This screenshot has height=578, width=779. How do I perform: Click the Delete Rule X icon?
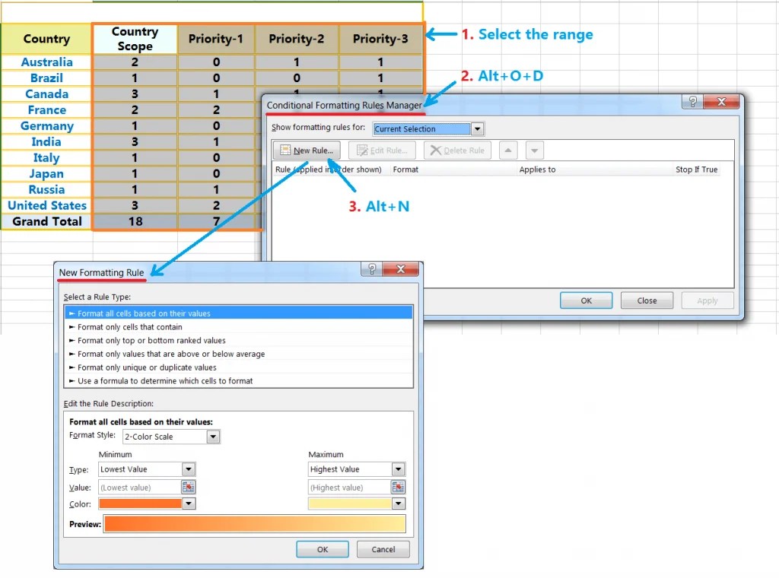(x=435, y=150)
